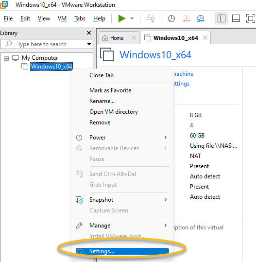The height and width of the screenshot is (262, 256).
Task: Open the Help menu
Action: pos(99,18)
